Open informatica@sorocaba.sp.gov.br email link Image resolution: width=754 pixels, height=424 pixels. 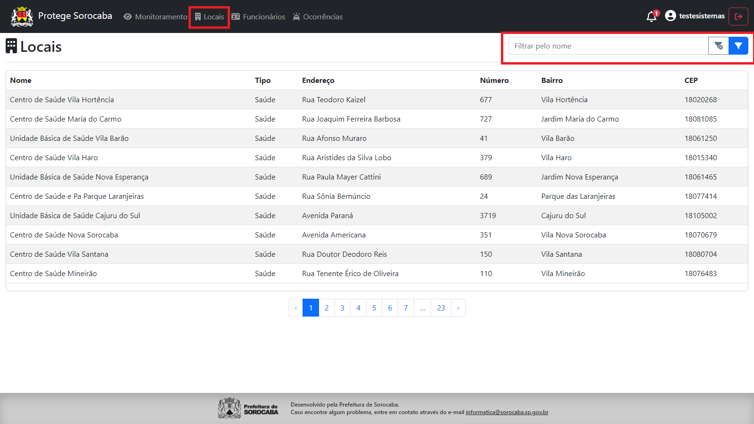[x=507, y=412]
